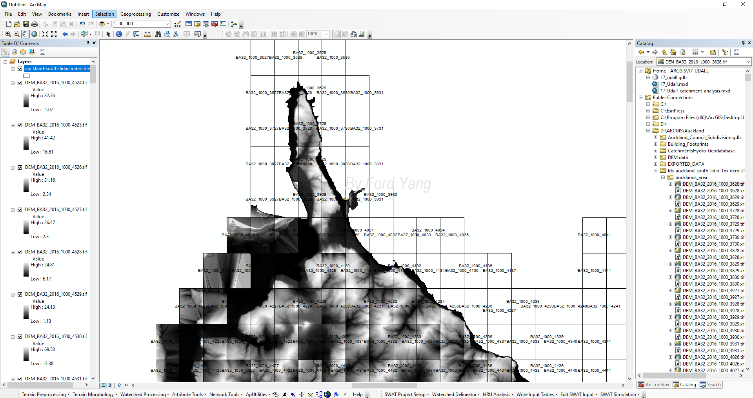Save the map document
The width and height of the screenshot is (753, 398).
coord(26,24)
